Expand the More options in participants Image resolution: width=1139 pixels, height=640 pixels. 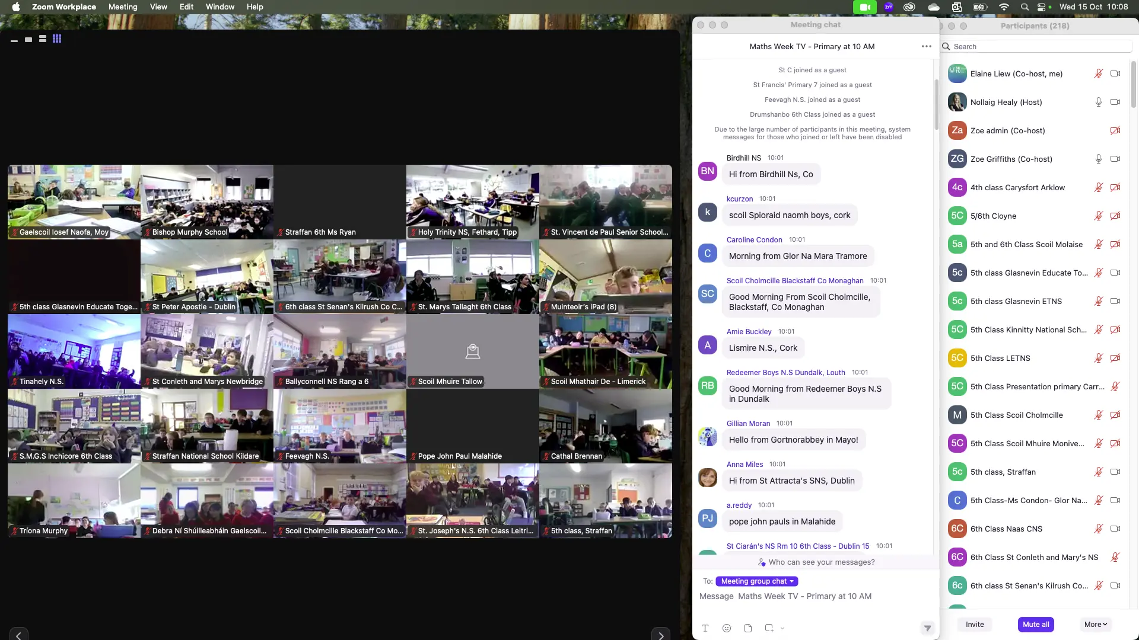tap(1096, 625)
